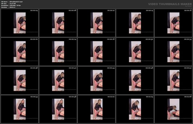
Task: Open the frame at 00:00:08
Action: [58, 23]
